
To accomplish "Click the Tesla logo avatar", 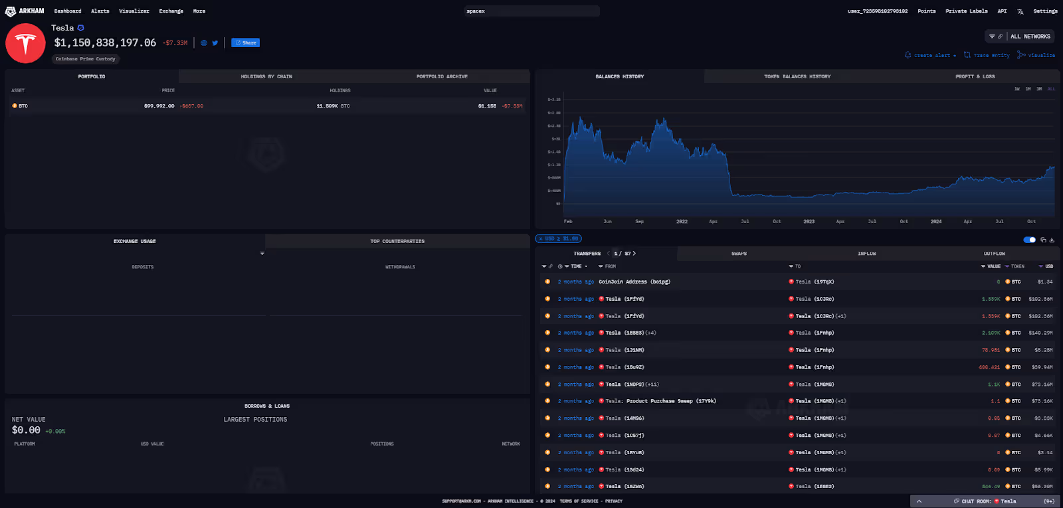I will coord(25,43).
